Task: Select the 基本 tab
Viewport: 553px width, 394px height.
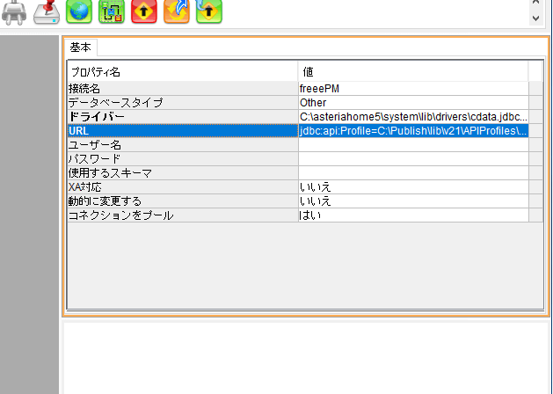Action: (x=80, y=47)
